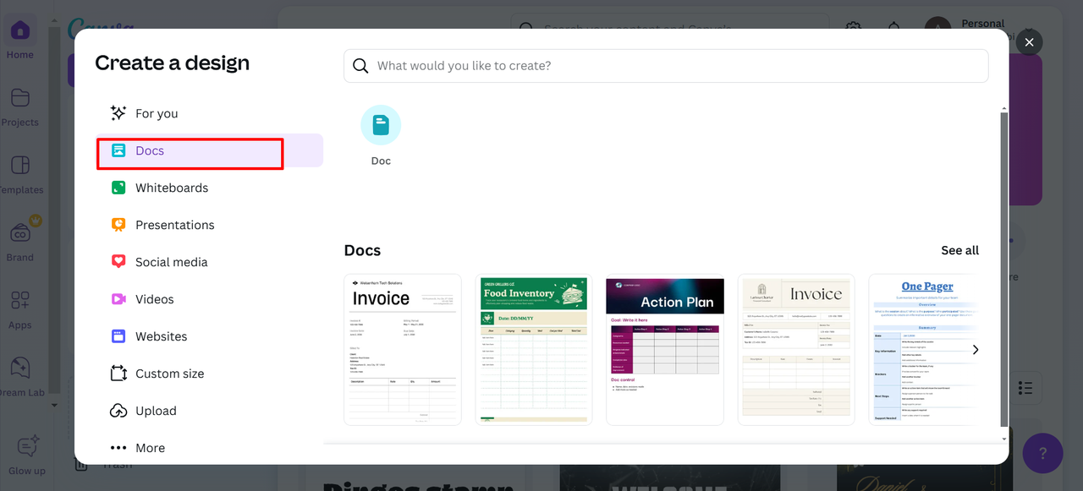
Task: Click the Custom size resize icon
Action: (x=118, y=374)
